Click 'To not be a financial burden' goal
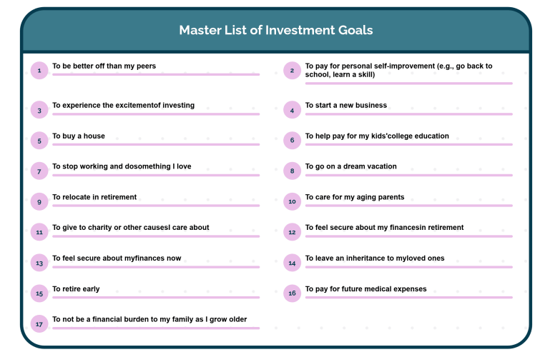The image size is (555, 357). 149,320
